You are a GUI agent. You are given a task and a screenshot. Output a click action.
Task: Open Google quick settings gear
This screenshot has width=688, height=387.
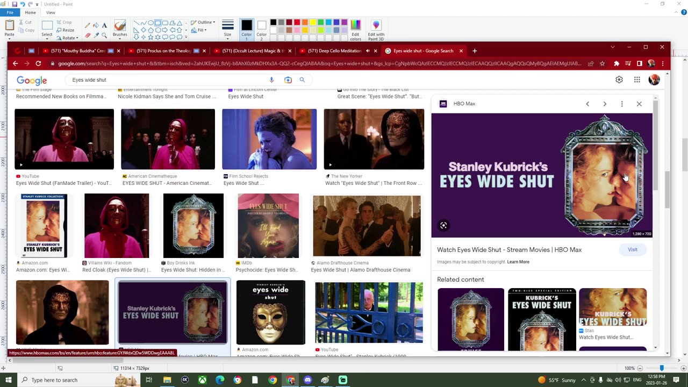tap(619, 80)
